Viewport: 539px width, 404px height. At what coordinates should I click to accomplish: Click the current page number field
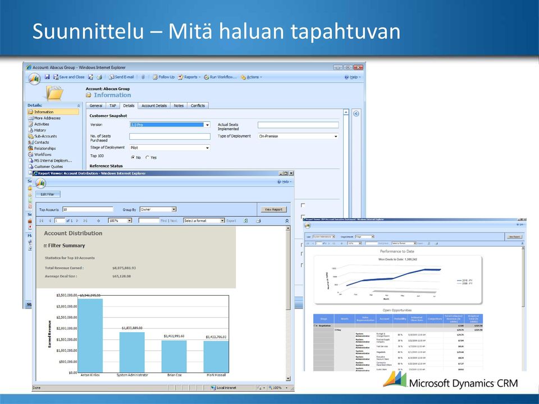point(60,221)
